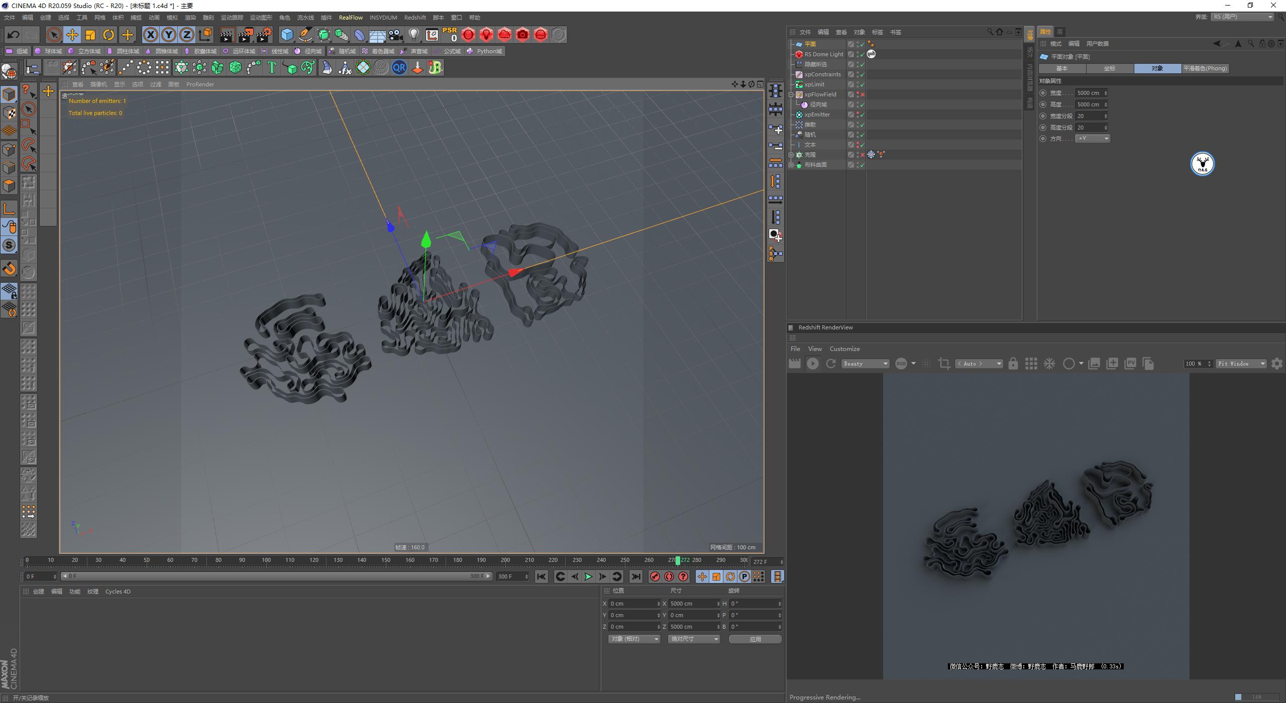Select the Move tool in the toolbar
Viewport: 1286px width, 703px height.
tap(72, 35)
